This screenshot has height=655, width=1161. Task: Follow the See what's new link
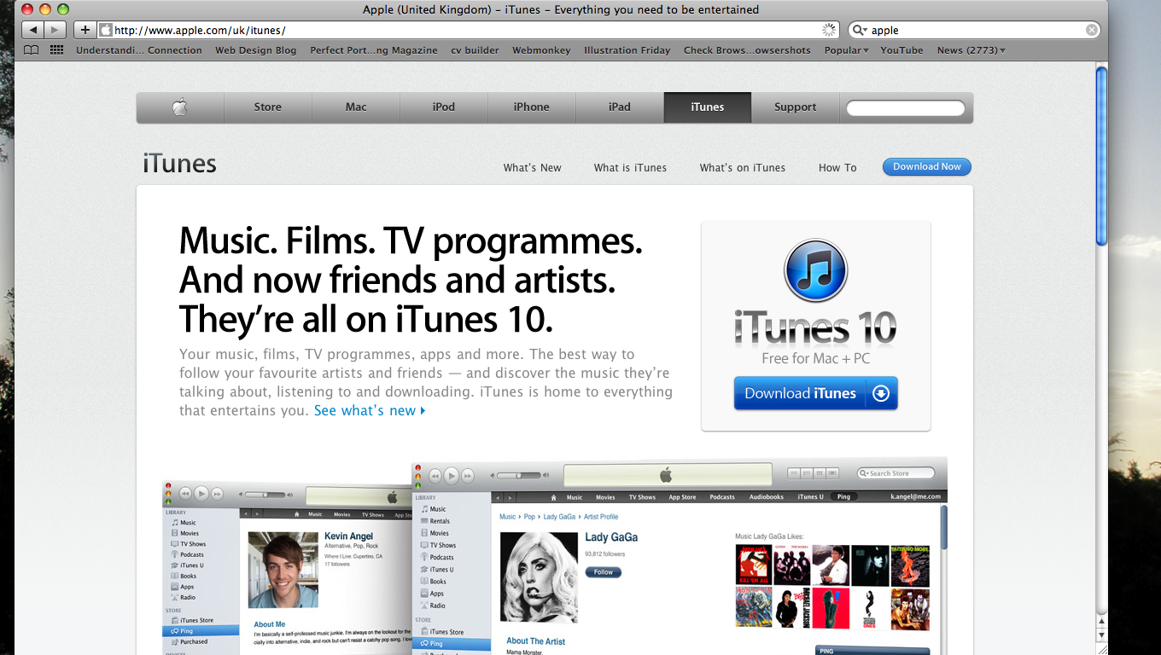(x=370, y=410)
